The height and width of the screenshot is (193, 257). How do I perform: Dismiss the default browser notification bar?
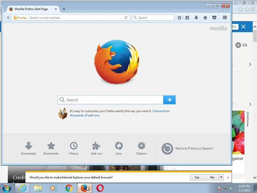(228, 178)
